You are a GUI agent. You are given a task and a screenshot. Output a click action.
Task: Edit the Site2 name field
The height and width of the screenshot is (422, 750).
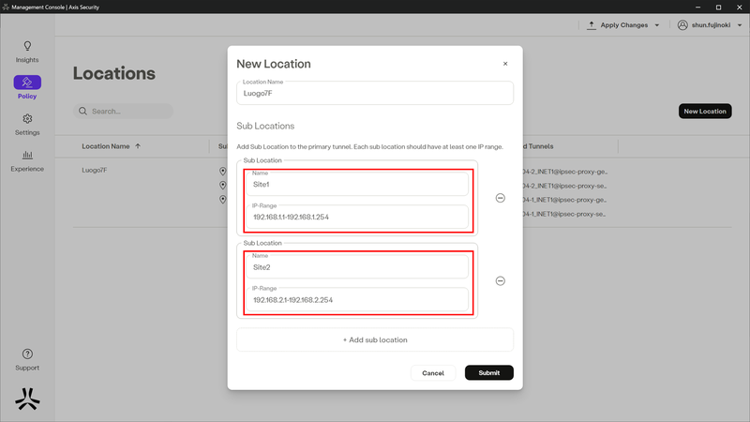point(357,267)
